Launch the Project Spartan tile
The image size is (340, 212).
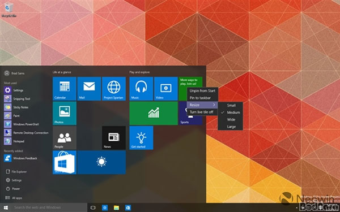(114, 89)
